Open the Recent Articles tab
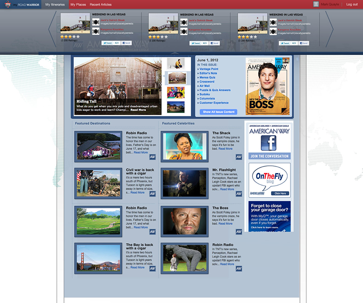 [x=101, y=4]
